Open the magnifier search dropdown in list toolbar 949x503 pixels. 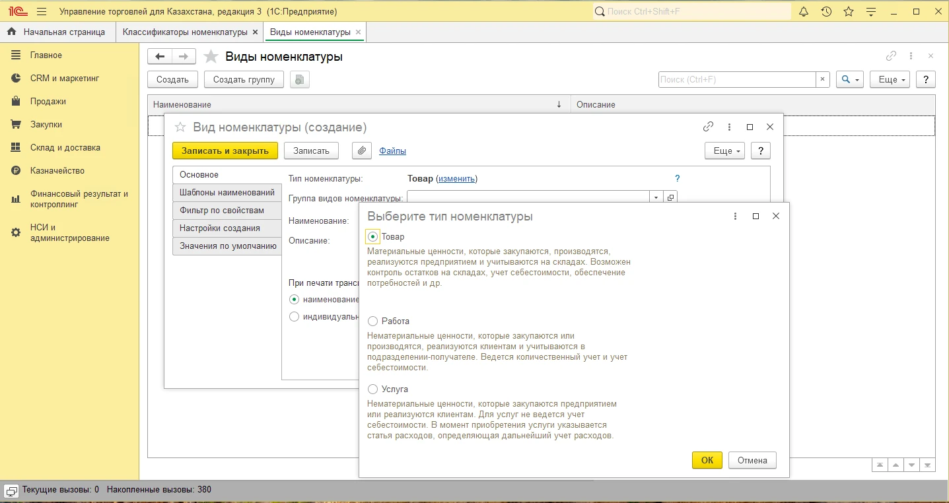pyautogui.click(x=850, y=79)
